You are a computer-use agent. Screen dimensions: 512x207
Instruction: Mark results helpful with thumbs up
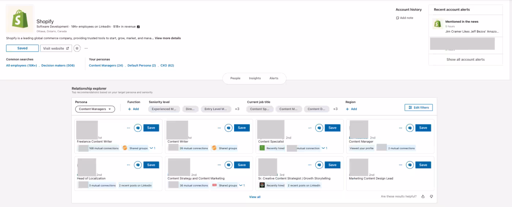point(423,196)
